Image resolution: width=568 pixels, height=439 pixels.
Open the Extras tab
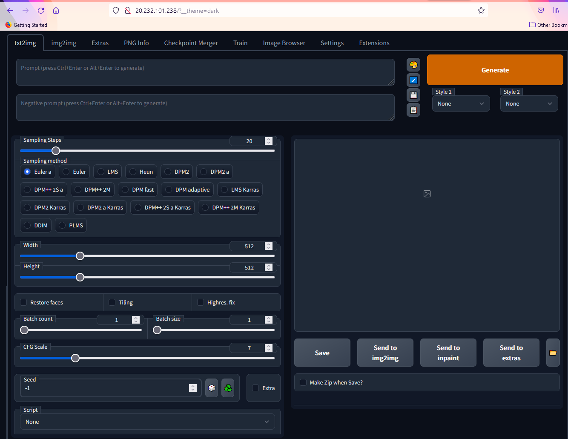click(100, 43)
